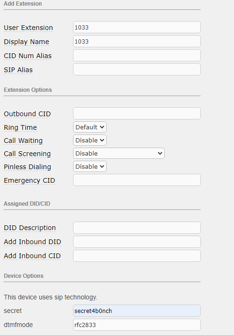Click the Emergency CID help label
The height and width of the screenshot is (335, 234).
pos(29,180)
